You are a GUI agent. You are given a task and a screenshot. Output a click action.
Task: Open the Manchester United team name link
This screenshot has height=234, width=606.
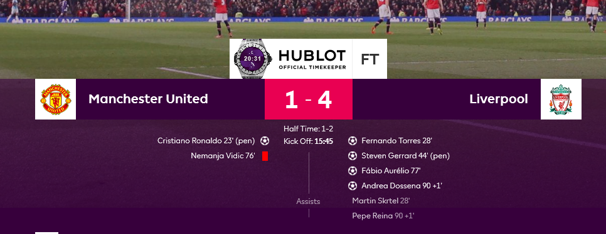click(x=148, y=99)
